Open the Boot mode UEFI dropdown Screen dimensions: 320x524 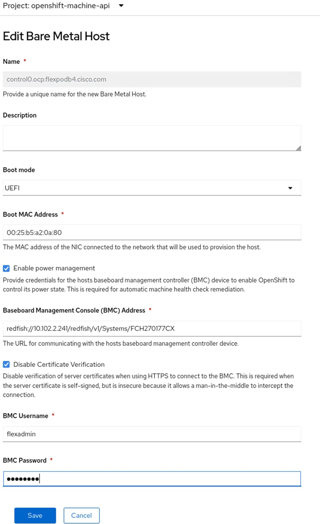pos(152,188)
